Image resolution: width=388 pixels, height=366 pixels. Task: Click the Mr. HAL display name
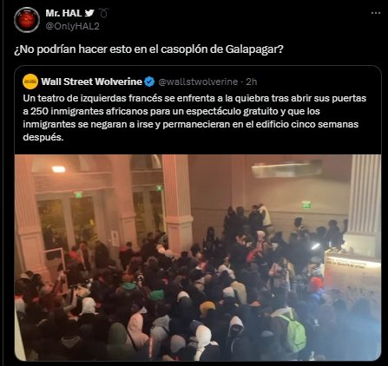(x=63, y=13)
